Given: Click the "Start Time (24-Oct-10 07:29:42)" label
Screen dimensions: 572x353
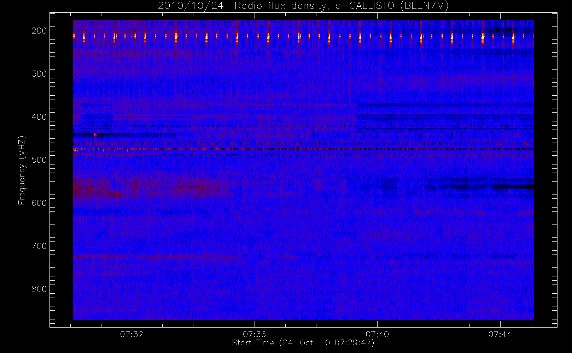Looking at the screenshot, I should click(x=303, y=343).
